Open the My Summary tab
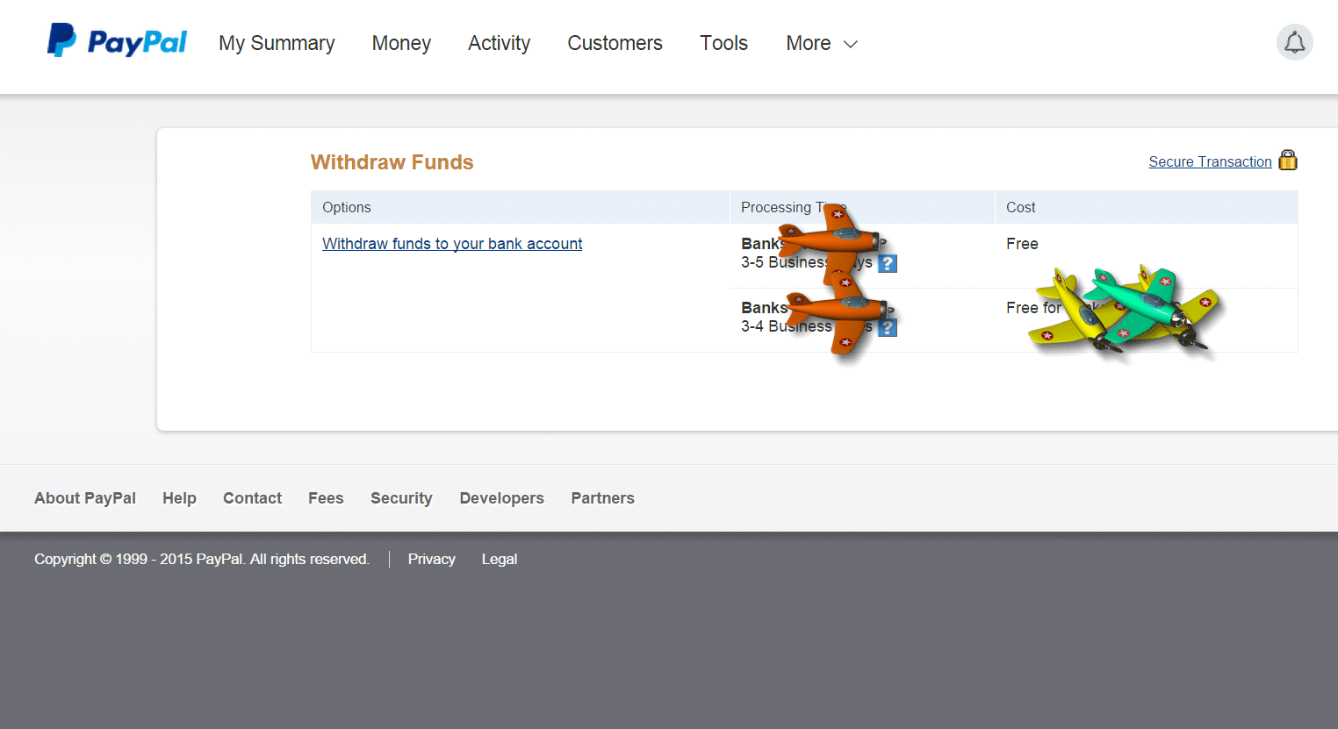 coord(277,43)
